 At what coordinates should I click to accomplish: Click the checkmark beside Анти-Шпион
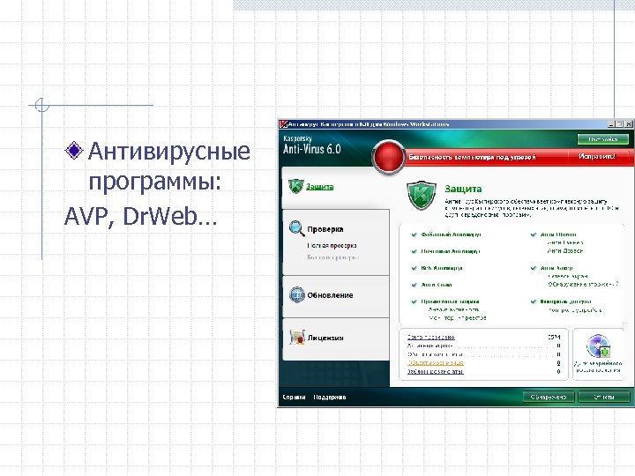pyautogui.click(x=534, y=234)
